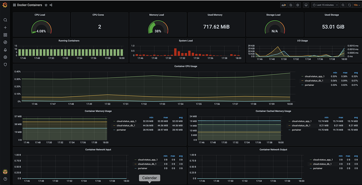Refresh the dashboard with refresh icon
This screenshot has height=185, width=362.
(350, 5)
